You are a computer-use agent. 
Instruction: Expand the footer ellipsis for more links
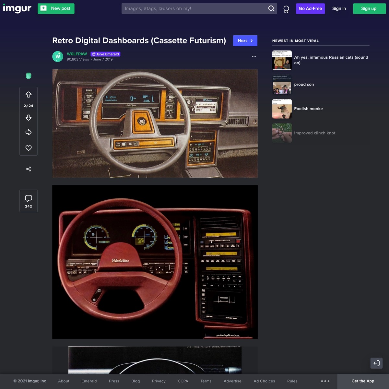click(325, 381)
